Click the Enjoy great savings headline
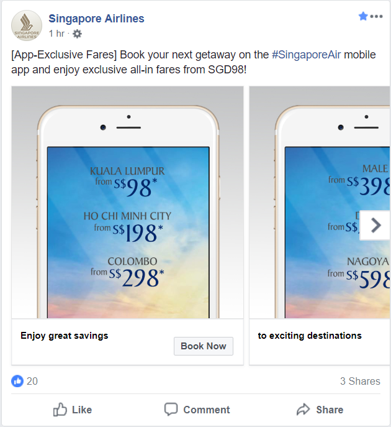 pyautogui.click(x=65, y=336)
